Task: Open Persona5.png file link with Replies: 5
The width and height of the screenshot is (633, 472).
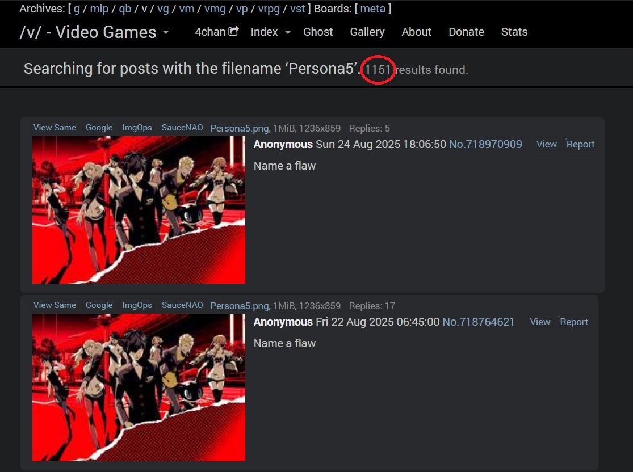Action: click(x=240, y=128)
